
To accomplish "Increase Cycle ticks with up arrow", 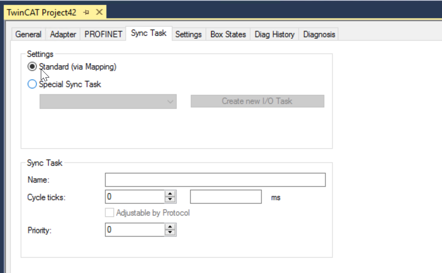I will pyautogui.click(x=170, y=194).
